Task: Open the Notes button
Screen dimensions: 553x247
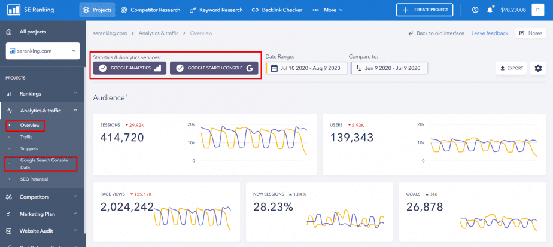Action: (x=531, y=33)
